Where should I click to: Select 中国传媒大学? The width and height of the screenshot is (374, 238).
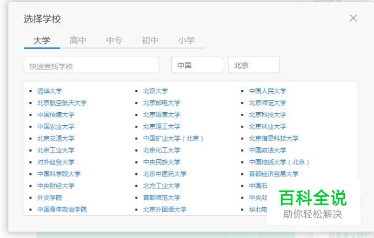[56, 114]
